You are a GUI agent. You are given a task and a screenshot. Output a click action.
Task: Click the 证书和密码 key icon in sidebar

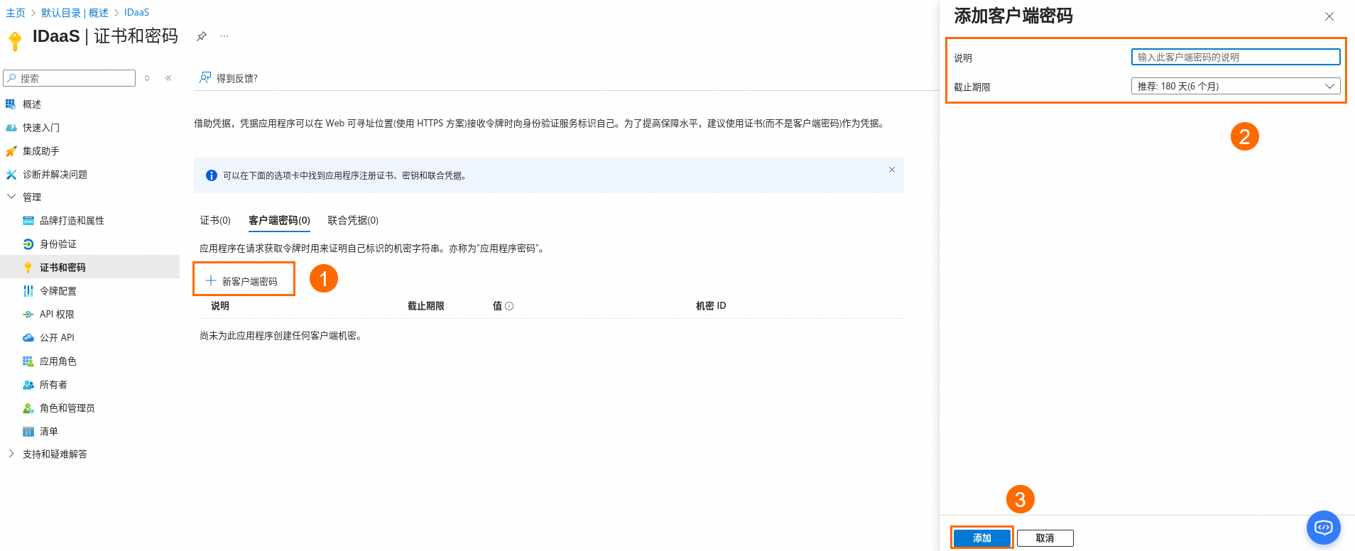[28, 268]
